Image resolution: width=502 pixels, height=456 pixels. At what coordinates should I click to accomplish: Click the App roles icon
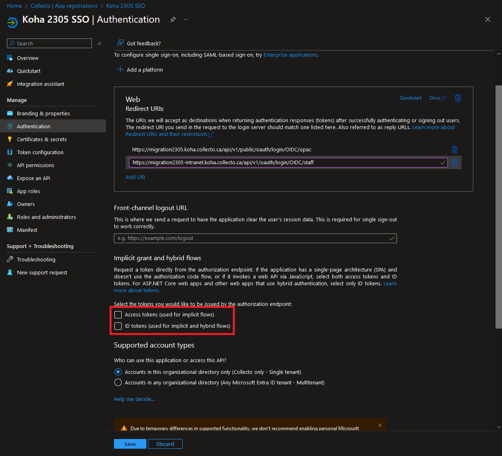(x=10, y=191)
